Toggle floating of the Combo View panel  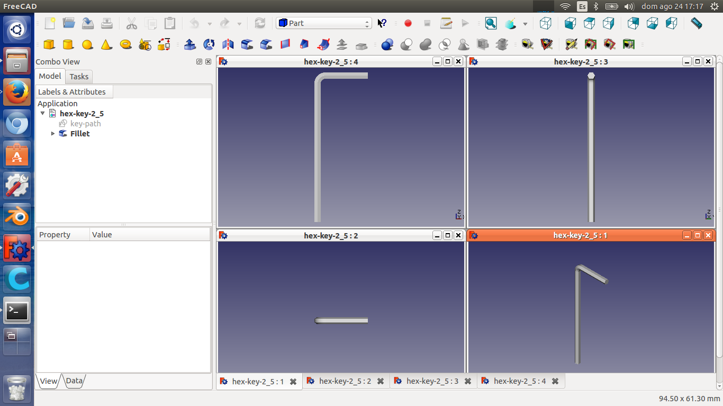[199, 62]
